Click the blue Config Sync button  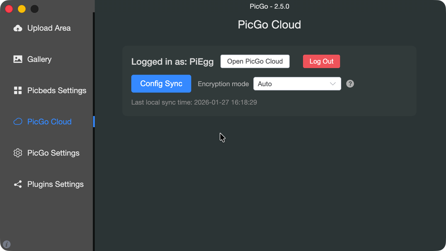coord(161,84)
